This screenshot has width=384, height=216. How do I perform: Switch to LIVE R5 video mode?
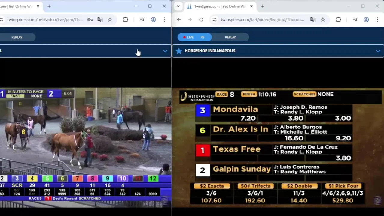[x=194, y=37]
